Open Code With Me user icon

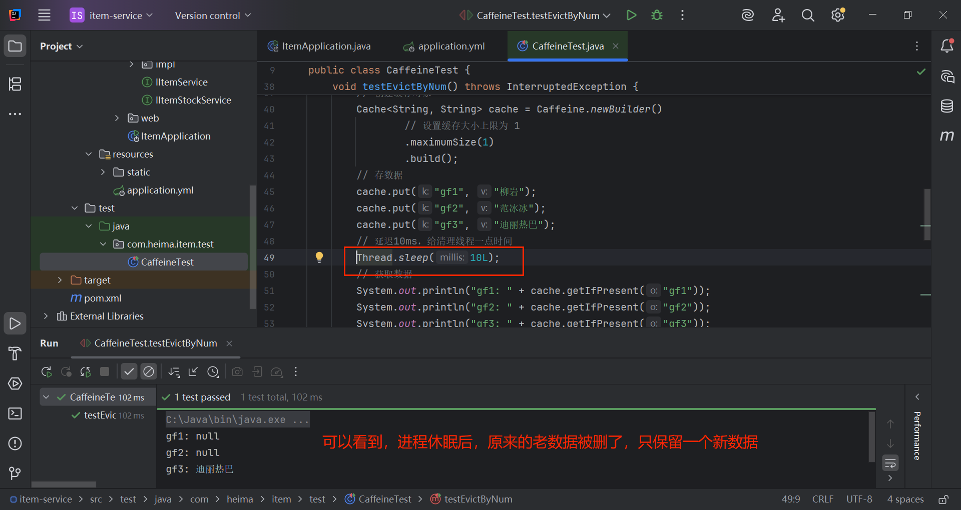coord(778,15)
